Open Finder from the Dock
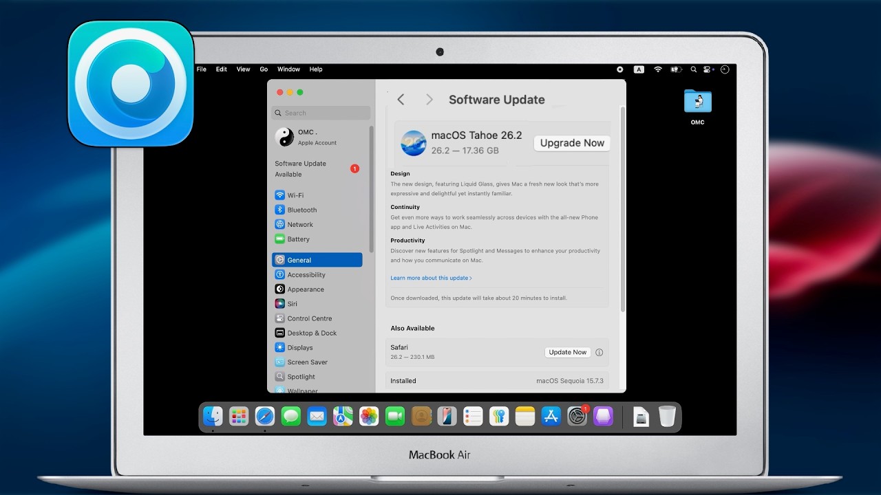 [x=213, y=416]
